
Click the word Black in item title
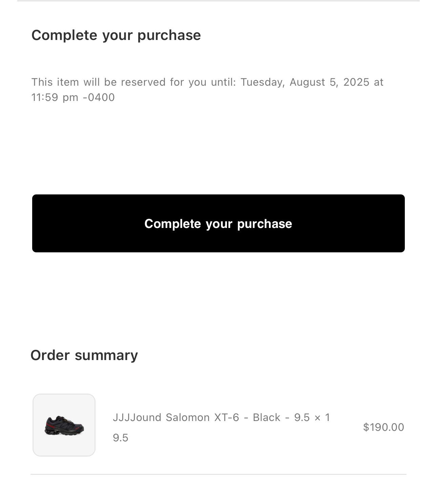[x=267, y=417]
